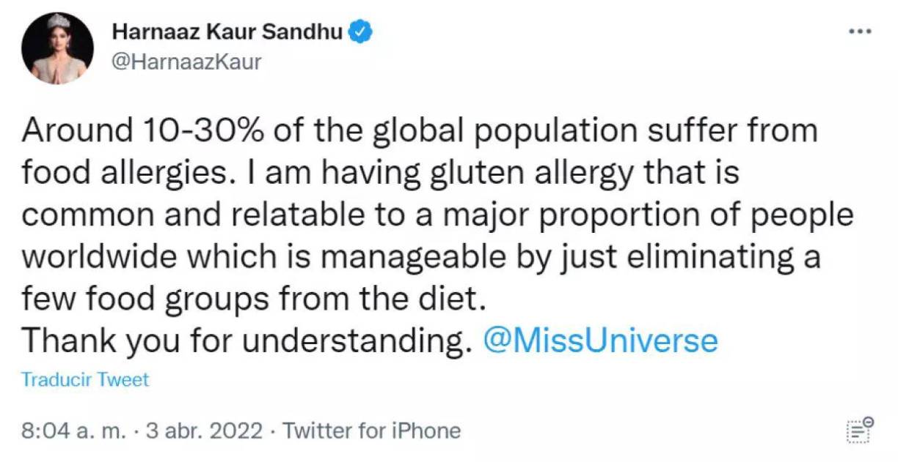Click the checkmark inside the verification badge
Viewport: 898px width, 462px height.
point(359,30)
